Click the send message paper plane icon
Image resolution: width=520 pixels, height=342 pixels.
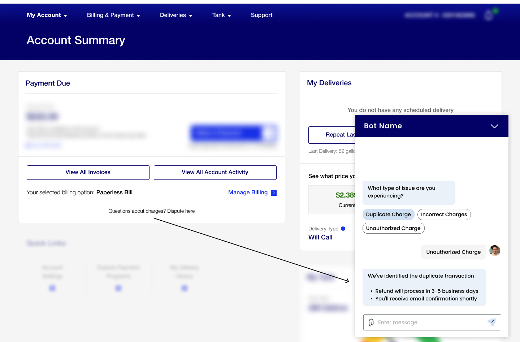click(x=491, y=322)
